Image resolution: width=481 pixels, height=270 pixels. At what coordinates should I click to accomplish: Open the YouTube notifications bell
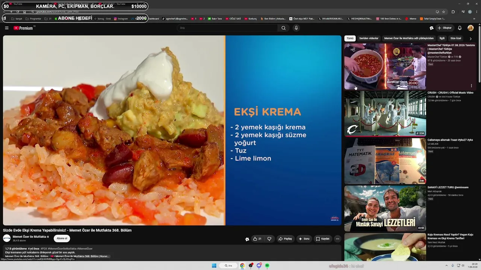coord(460,28)
